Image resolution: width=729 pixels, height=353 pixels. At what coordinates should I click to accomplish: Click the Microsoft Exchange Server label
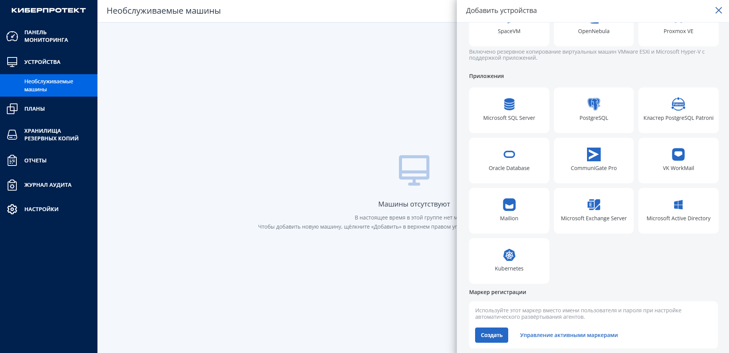[593, 218]
